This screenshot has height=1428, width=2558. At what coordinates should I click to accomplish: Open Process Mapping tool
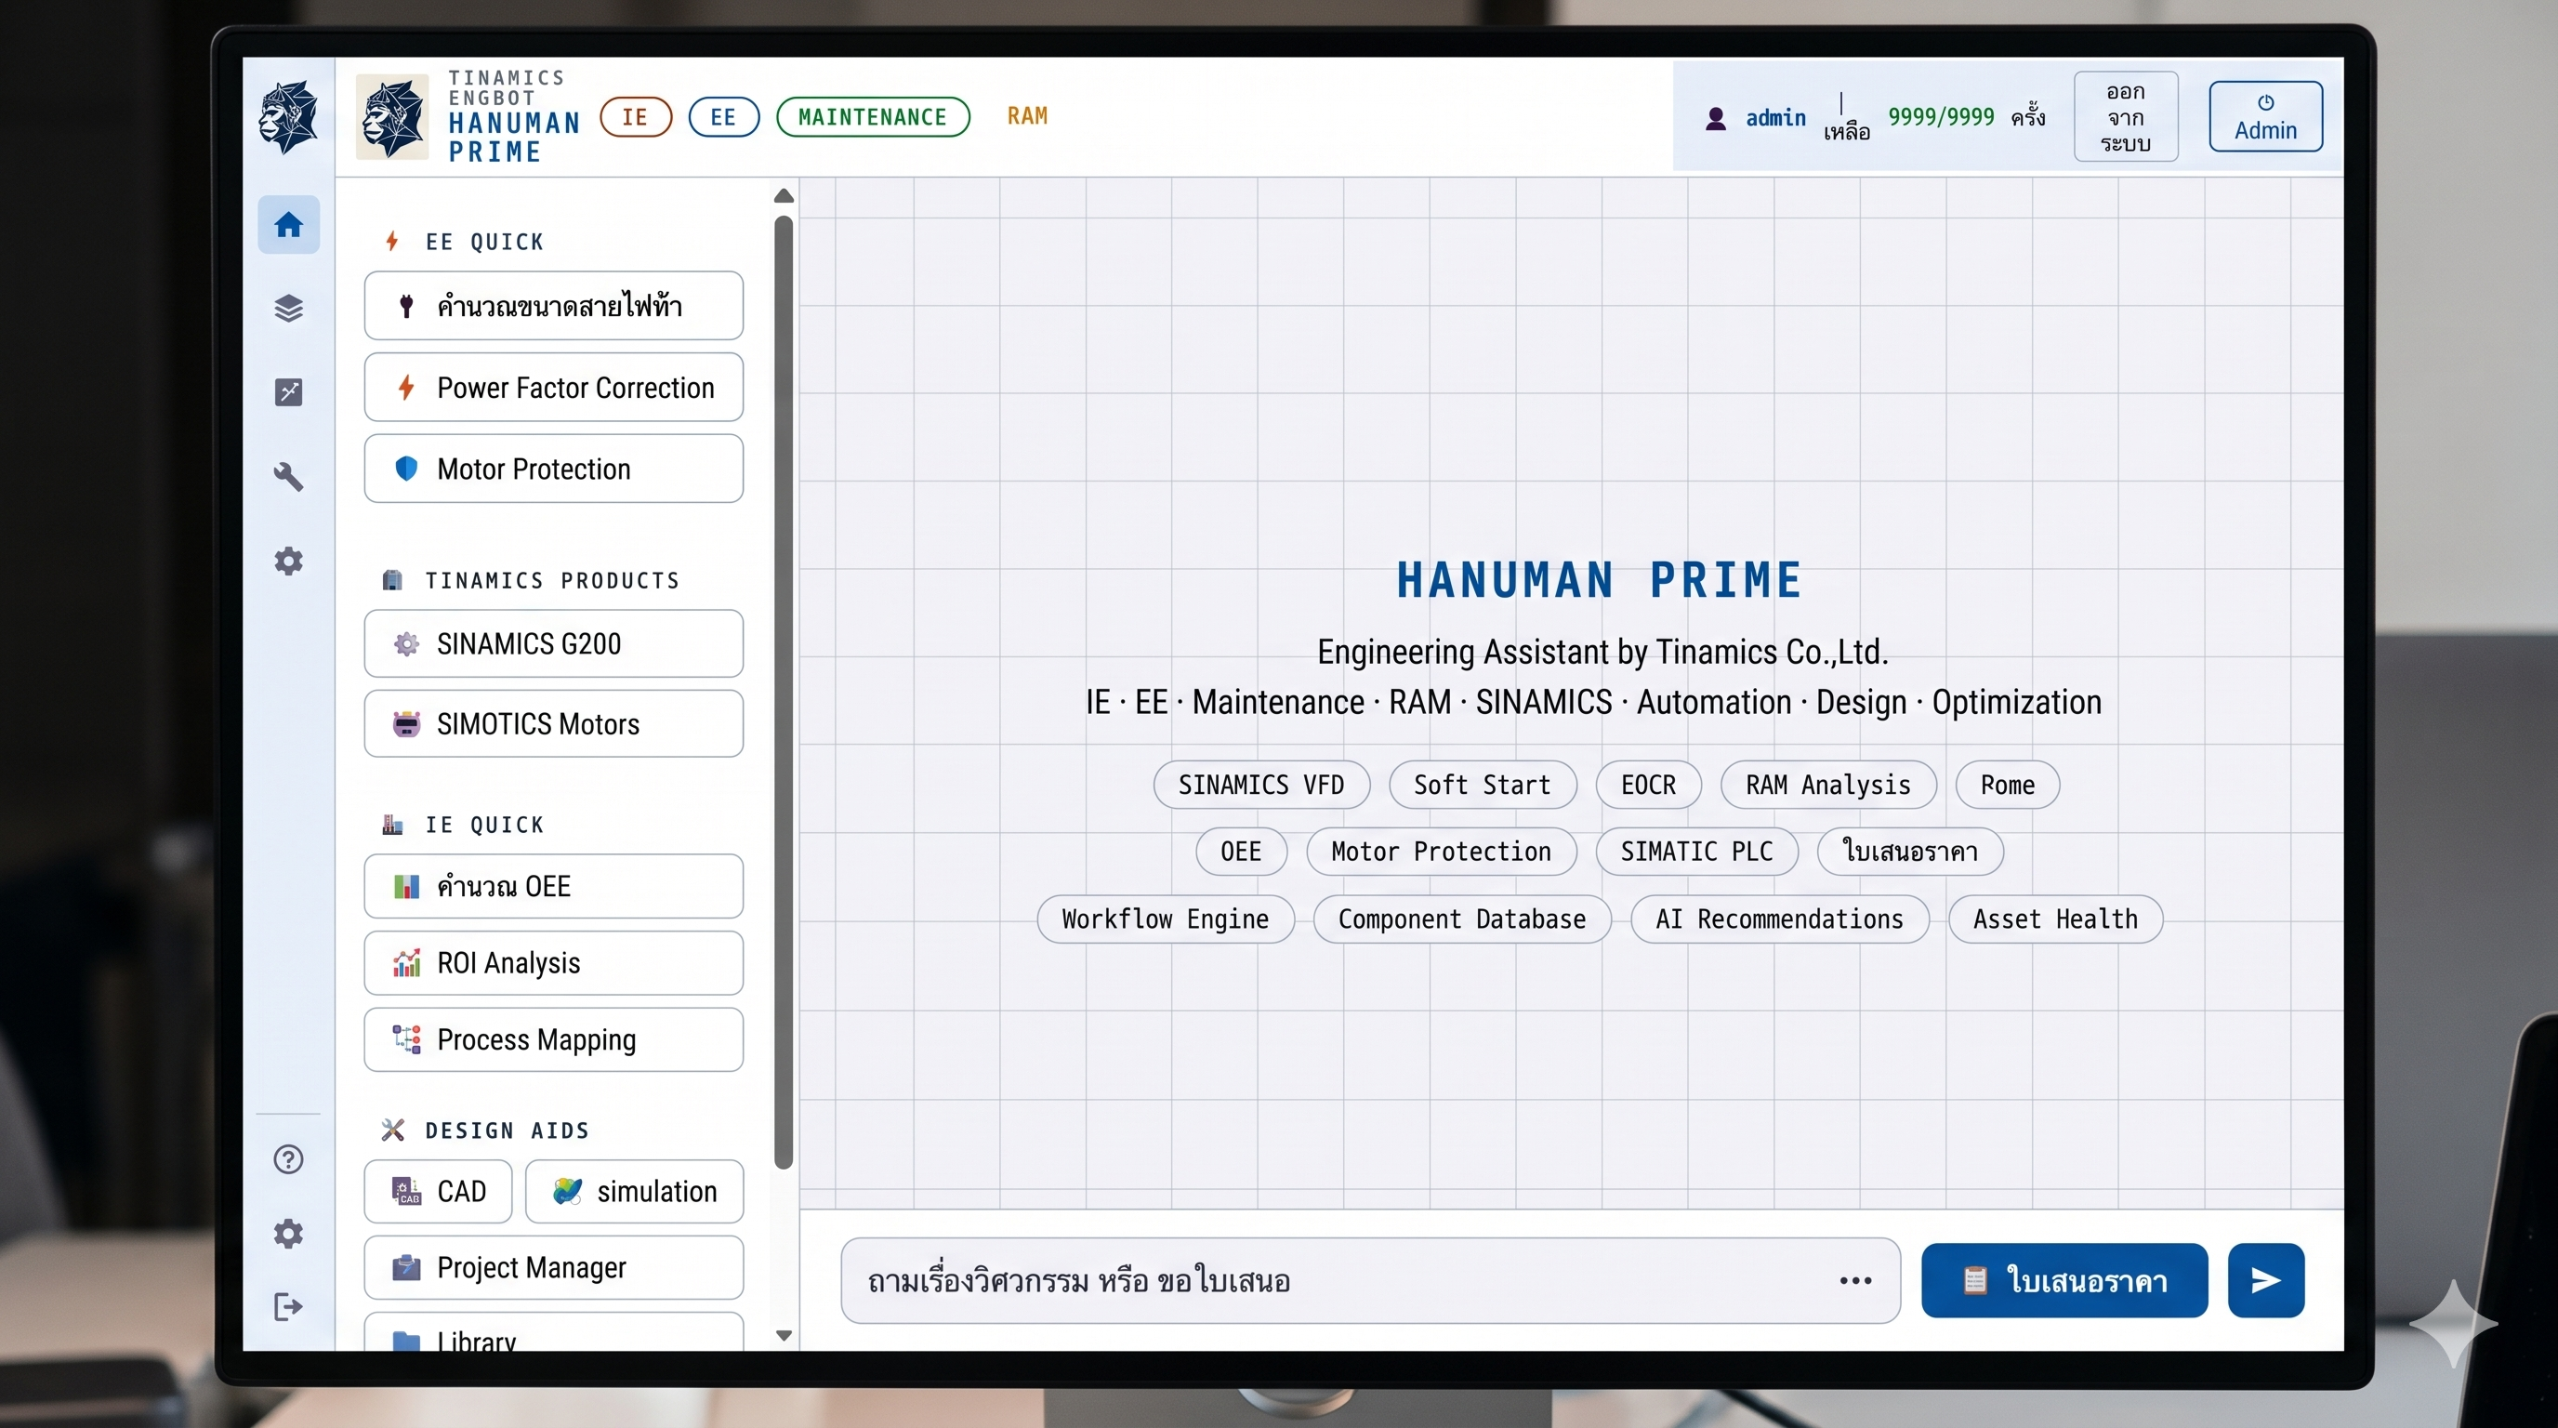pyautogui.click(x=553, y=1039)
